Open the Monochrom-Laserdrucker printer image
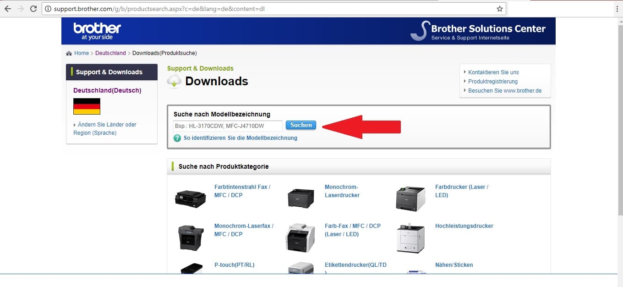623x287 pixels. click(x=301, y=198)
